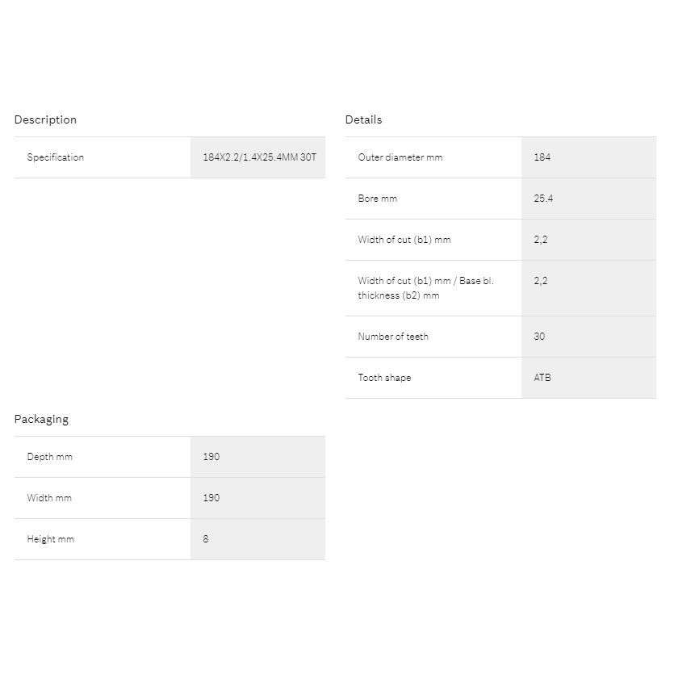This screenshot has width=674, height=674.
Task: Click the outer diameter value 184
Action: click(x=542, y=157)
